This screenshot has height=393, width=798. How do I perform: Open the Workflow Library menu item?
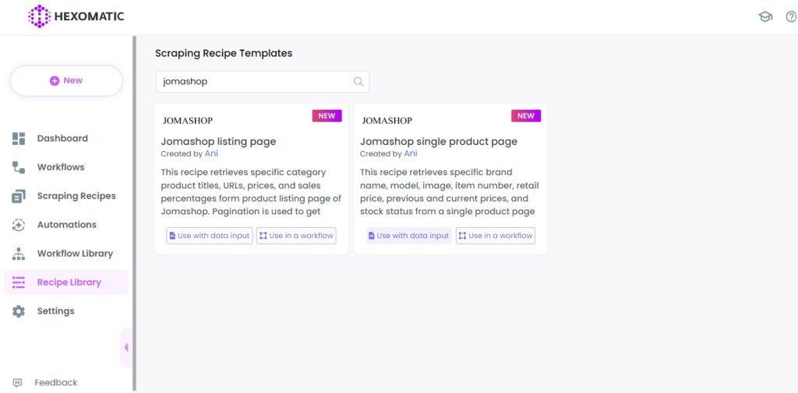(75, 254)
